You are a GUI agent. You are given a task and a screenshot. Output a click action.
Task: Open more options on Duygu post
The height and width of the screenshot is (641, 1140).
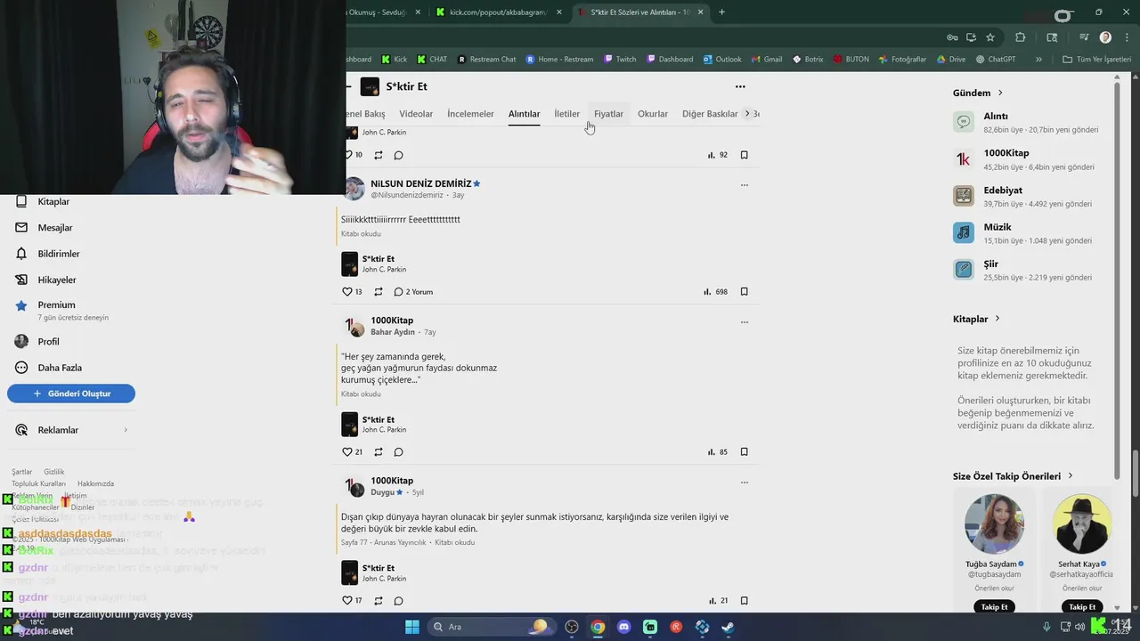[x=745, y=483]
